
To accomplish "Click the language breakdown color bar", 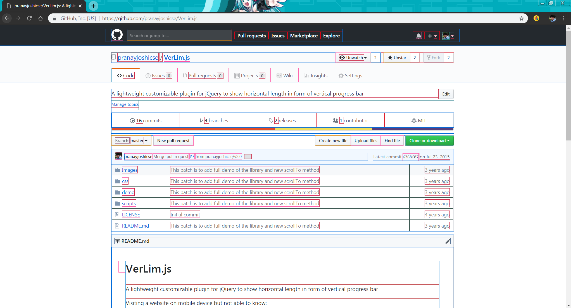I will (x=282, y=129).
